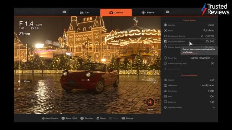Click the 'EV 0.0' overlay readout
The height and width of the screenshot is (130, 232).
35,28
